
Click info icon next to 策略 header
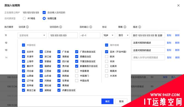pos(125,27)
